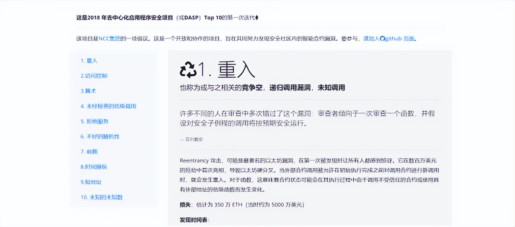Screen dimensions: 515x227
Task: Click the GitHub octocat icon
Action: point(383,39)
